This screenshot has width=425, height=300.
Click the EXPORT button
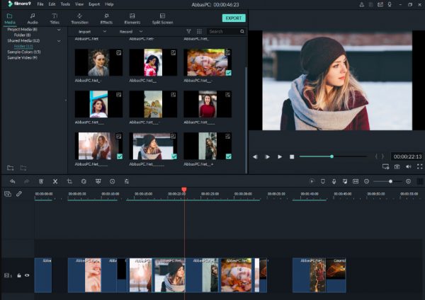coord(234,18)
